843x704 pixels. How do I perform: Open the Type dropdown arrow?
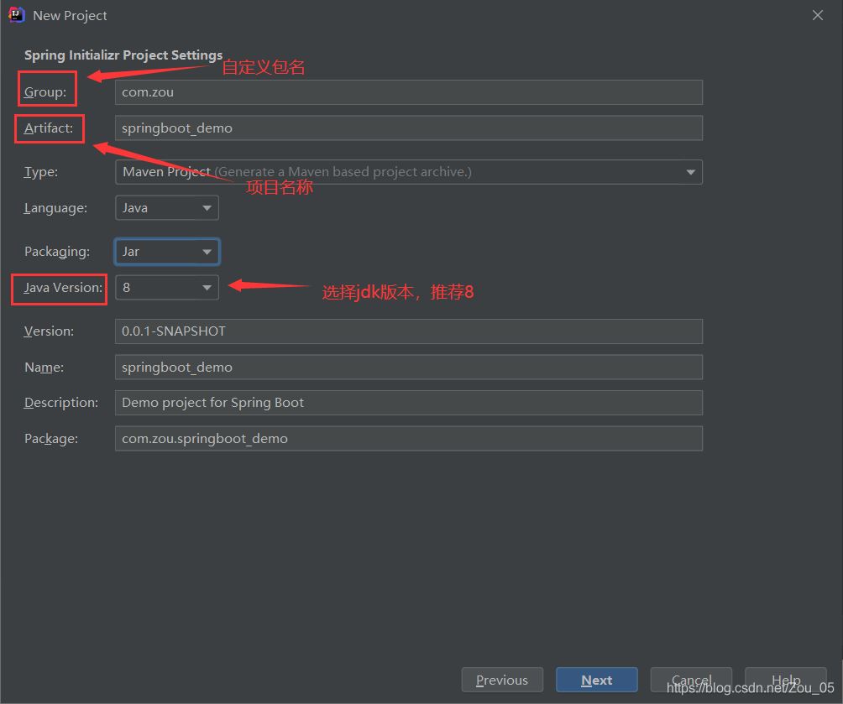(x=690, y=172)
